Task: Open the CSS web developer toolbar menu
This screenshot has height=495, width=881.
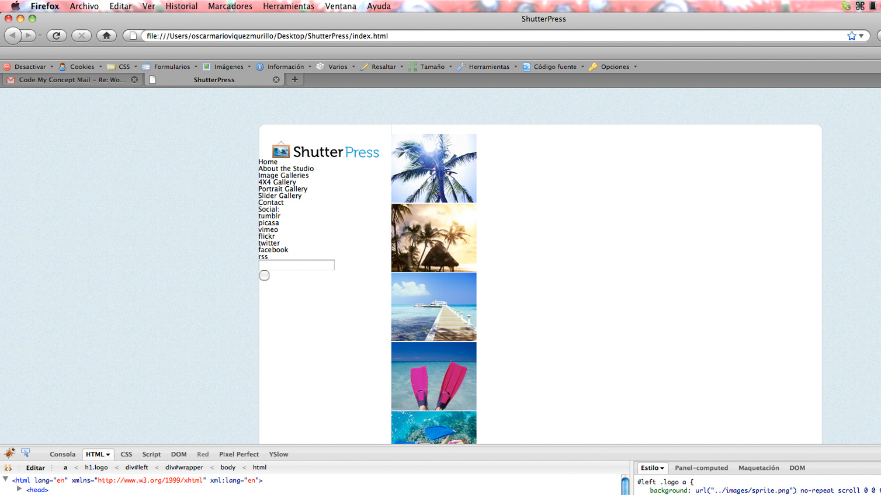Action: coord(122,67)
